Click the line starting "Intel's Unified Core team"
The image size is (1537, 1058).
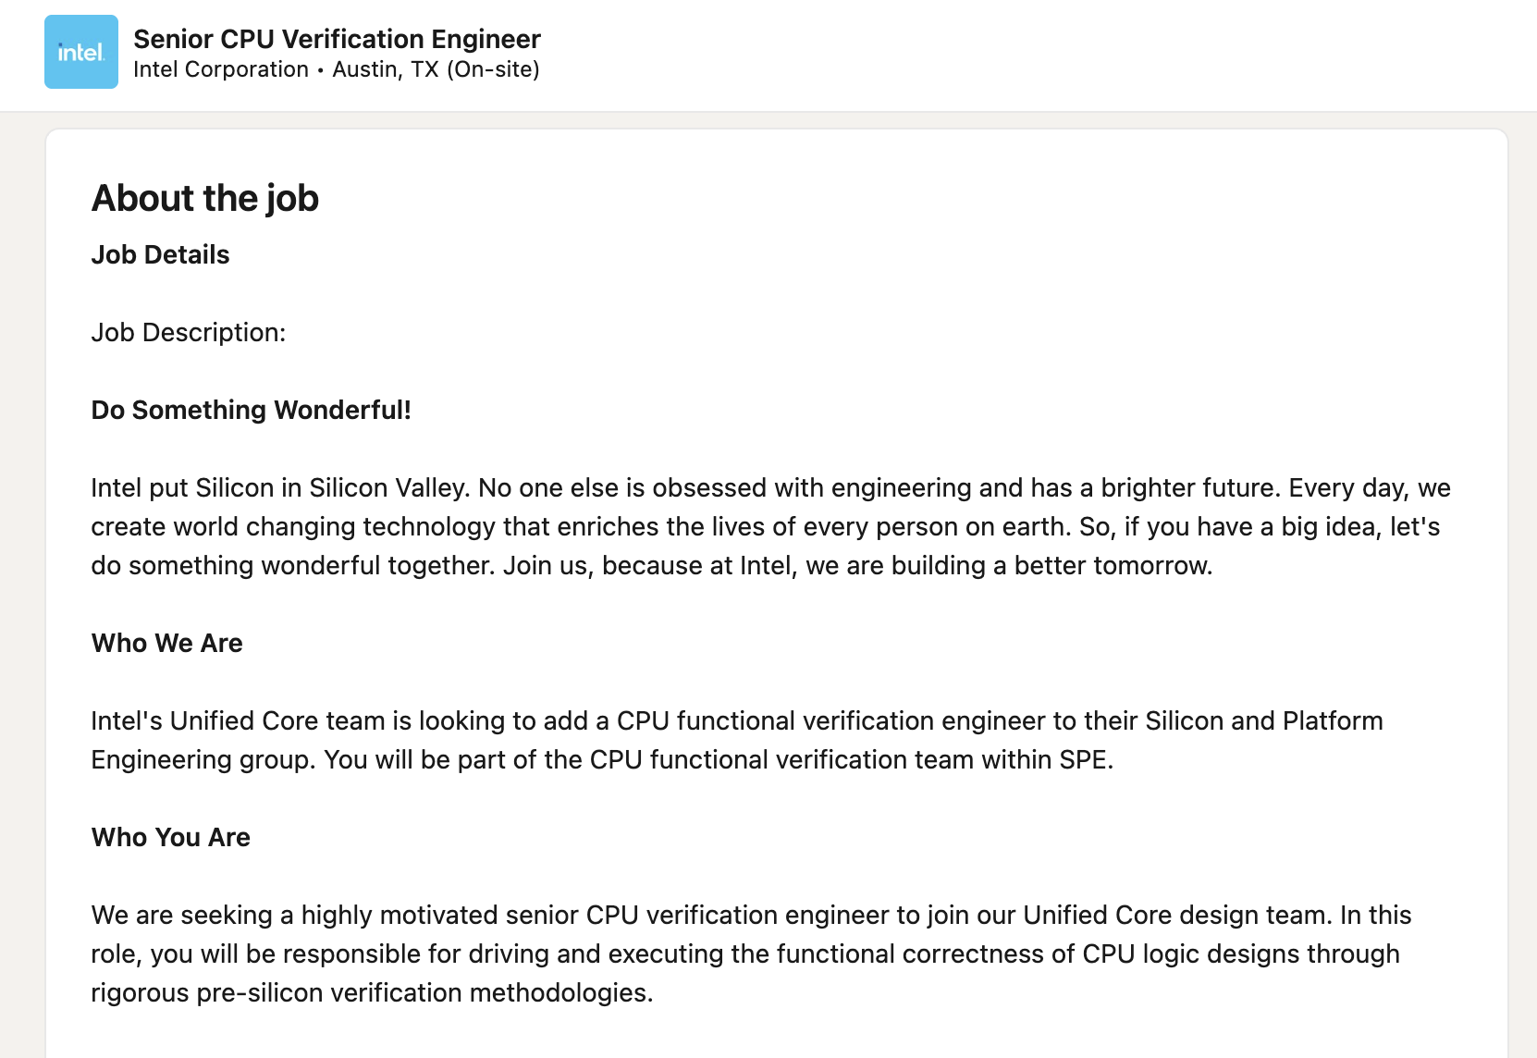coord(736,720)
